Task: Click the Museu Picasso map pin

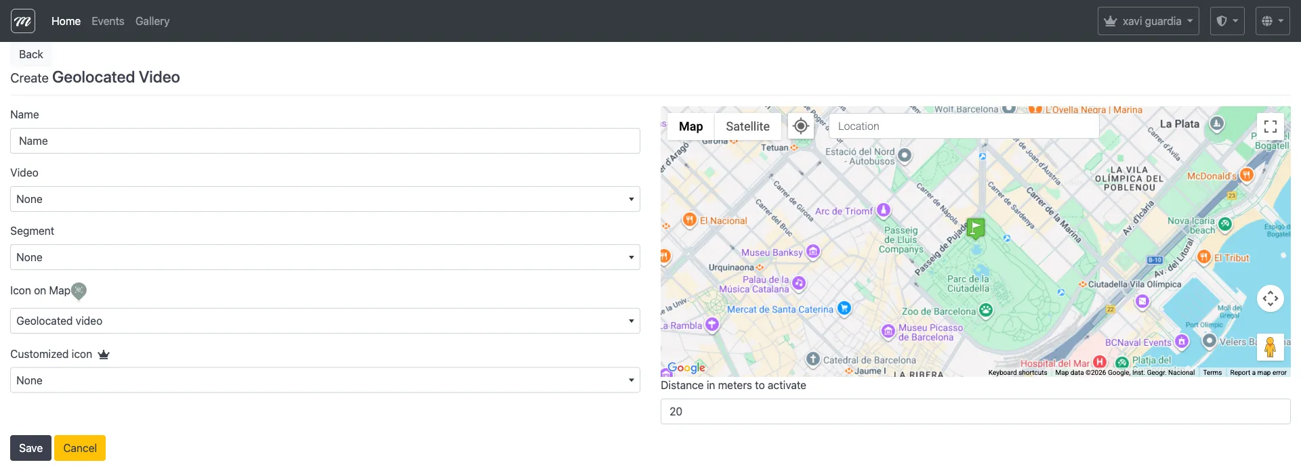Action: click(888, 332)
